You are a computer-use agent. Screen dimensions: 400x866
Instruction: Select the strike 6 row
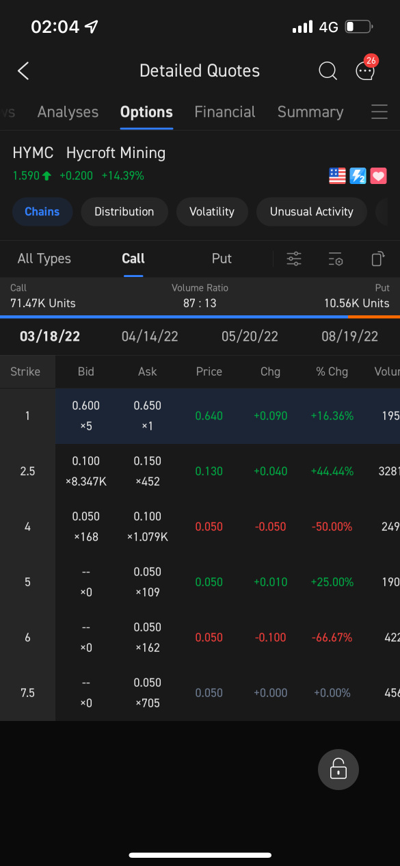click(x=200, y=638)
